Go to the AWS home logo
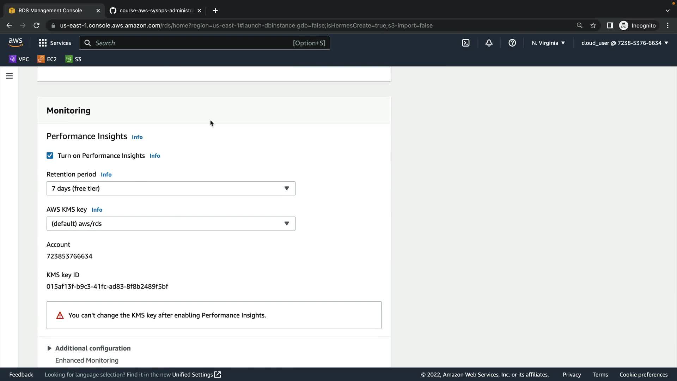This screenshot has height=381, width=677. coord(16,42)
